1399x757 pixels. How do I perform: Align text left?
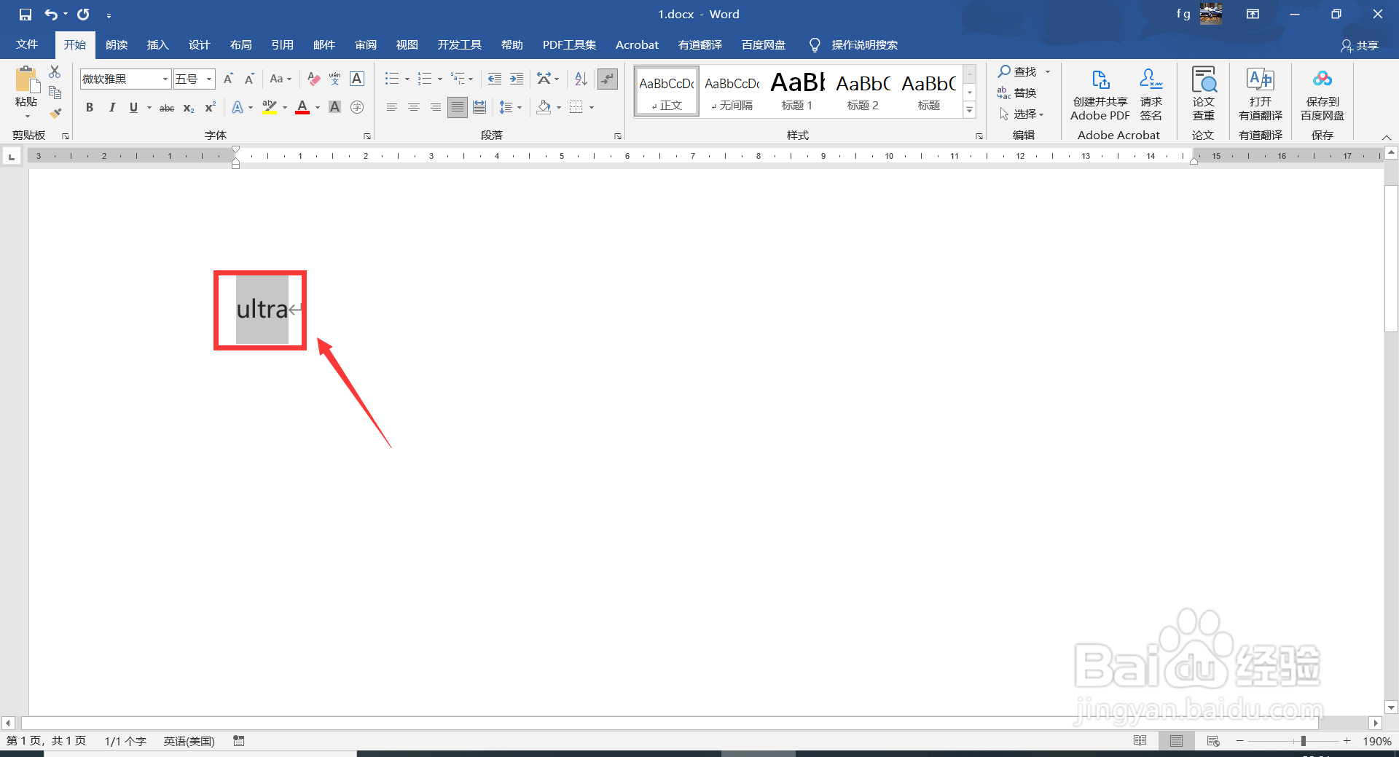click(391, 107)
